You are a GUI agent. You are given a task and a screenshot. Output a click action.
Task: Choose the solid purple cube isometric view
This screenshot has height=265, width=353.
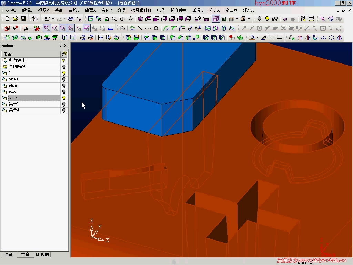coord(141,19)
